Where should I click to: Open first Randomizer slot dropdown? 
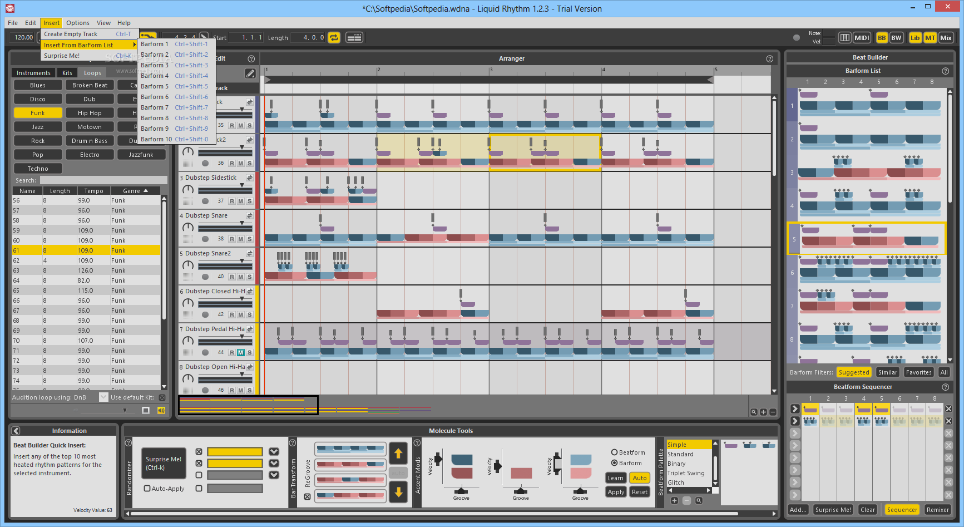tap(274, 451)
